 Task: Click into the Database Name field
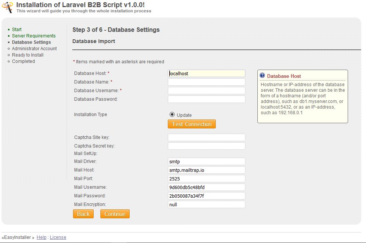[206, 82]
